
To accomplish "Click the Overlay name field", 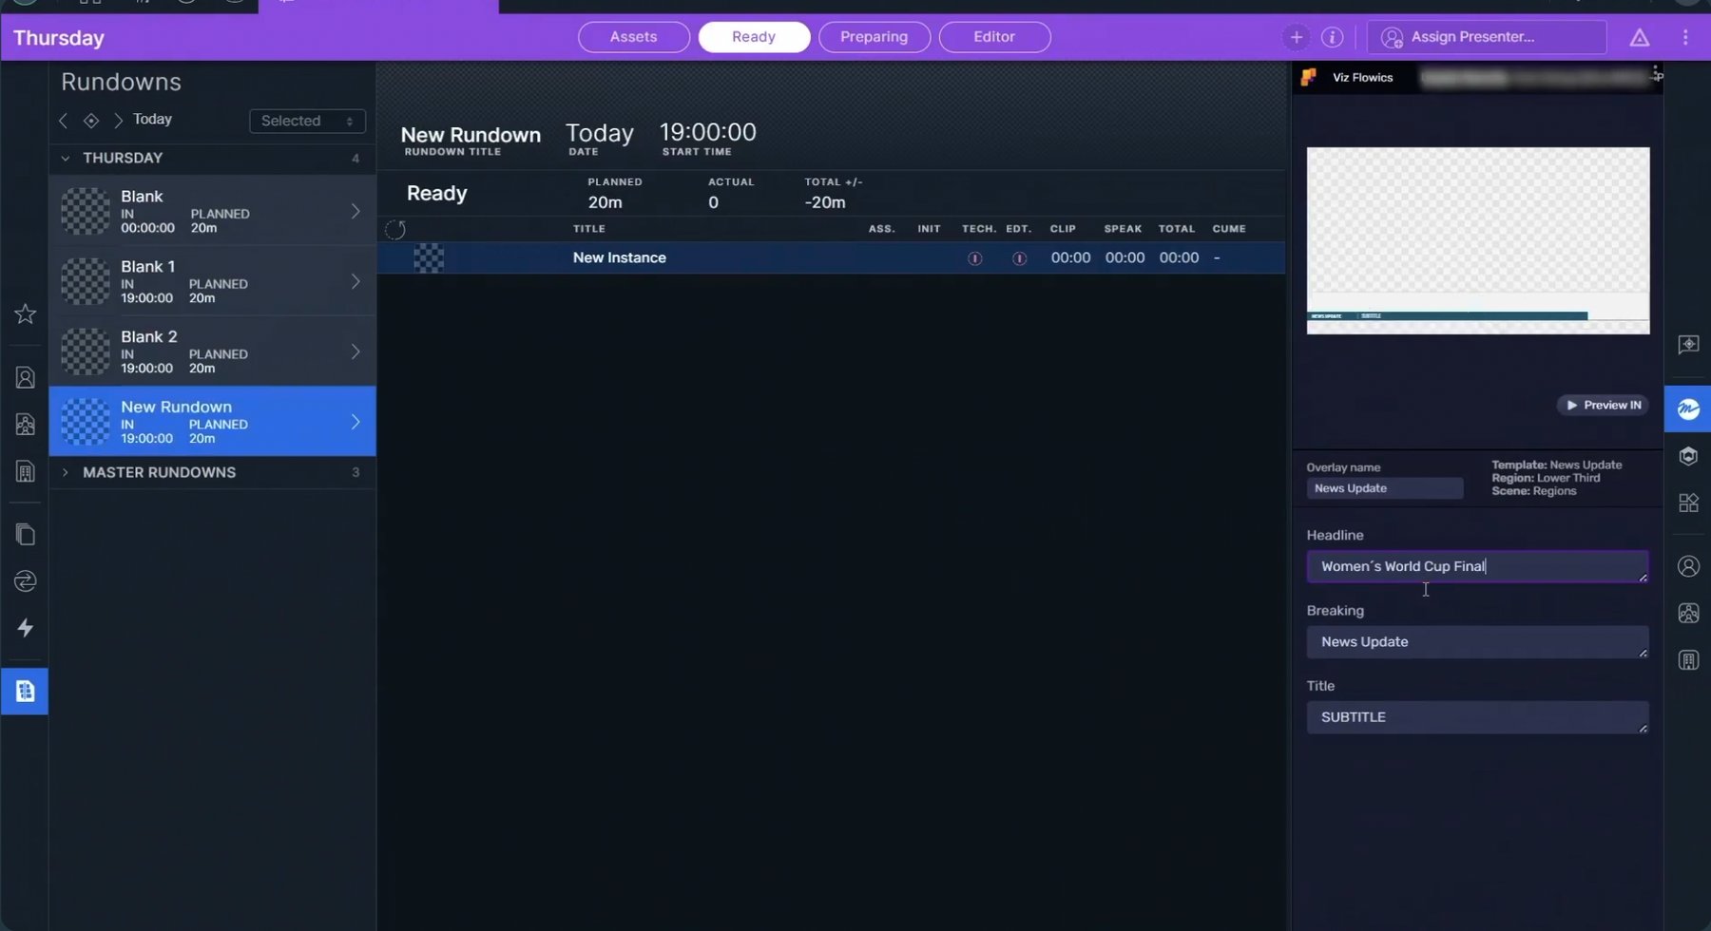I will 1384,488.
